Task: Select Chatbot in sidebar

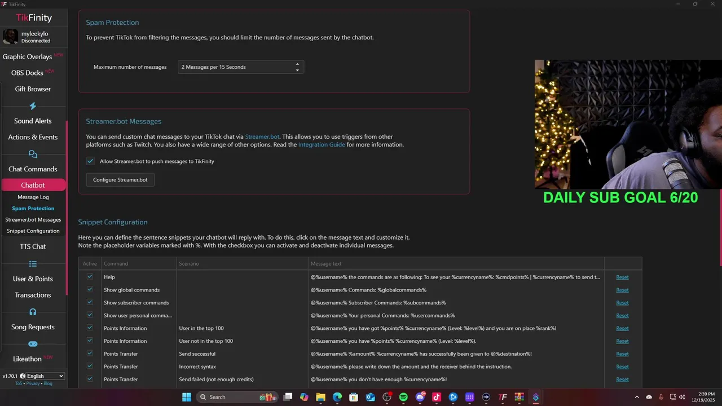Action: tap(33, 185)
